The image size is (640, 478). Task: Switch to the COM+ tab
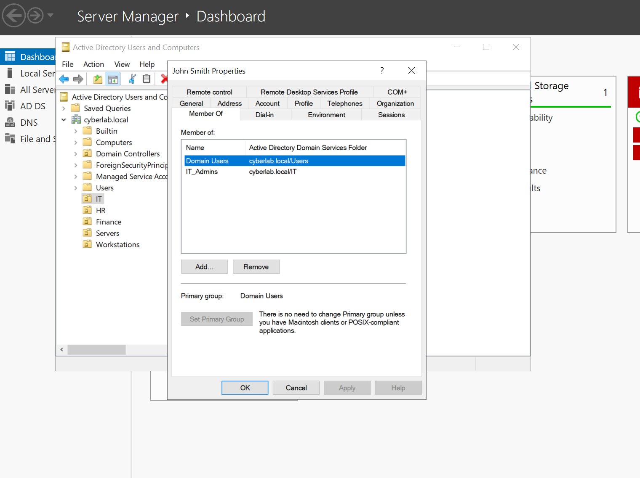(x=397, y=92)
